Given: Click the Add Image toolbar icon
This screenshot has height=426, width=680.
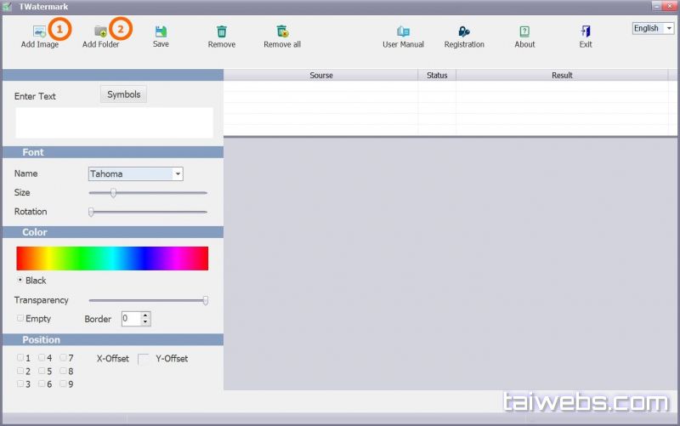Looking at the screenshot, I should click(39, 31).
